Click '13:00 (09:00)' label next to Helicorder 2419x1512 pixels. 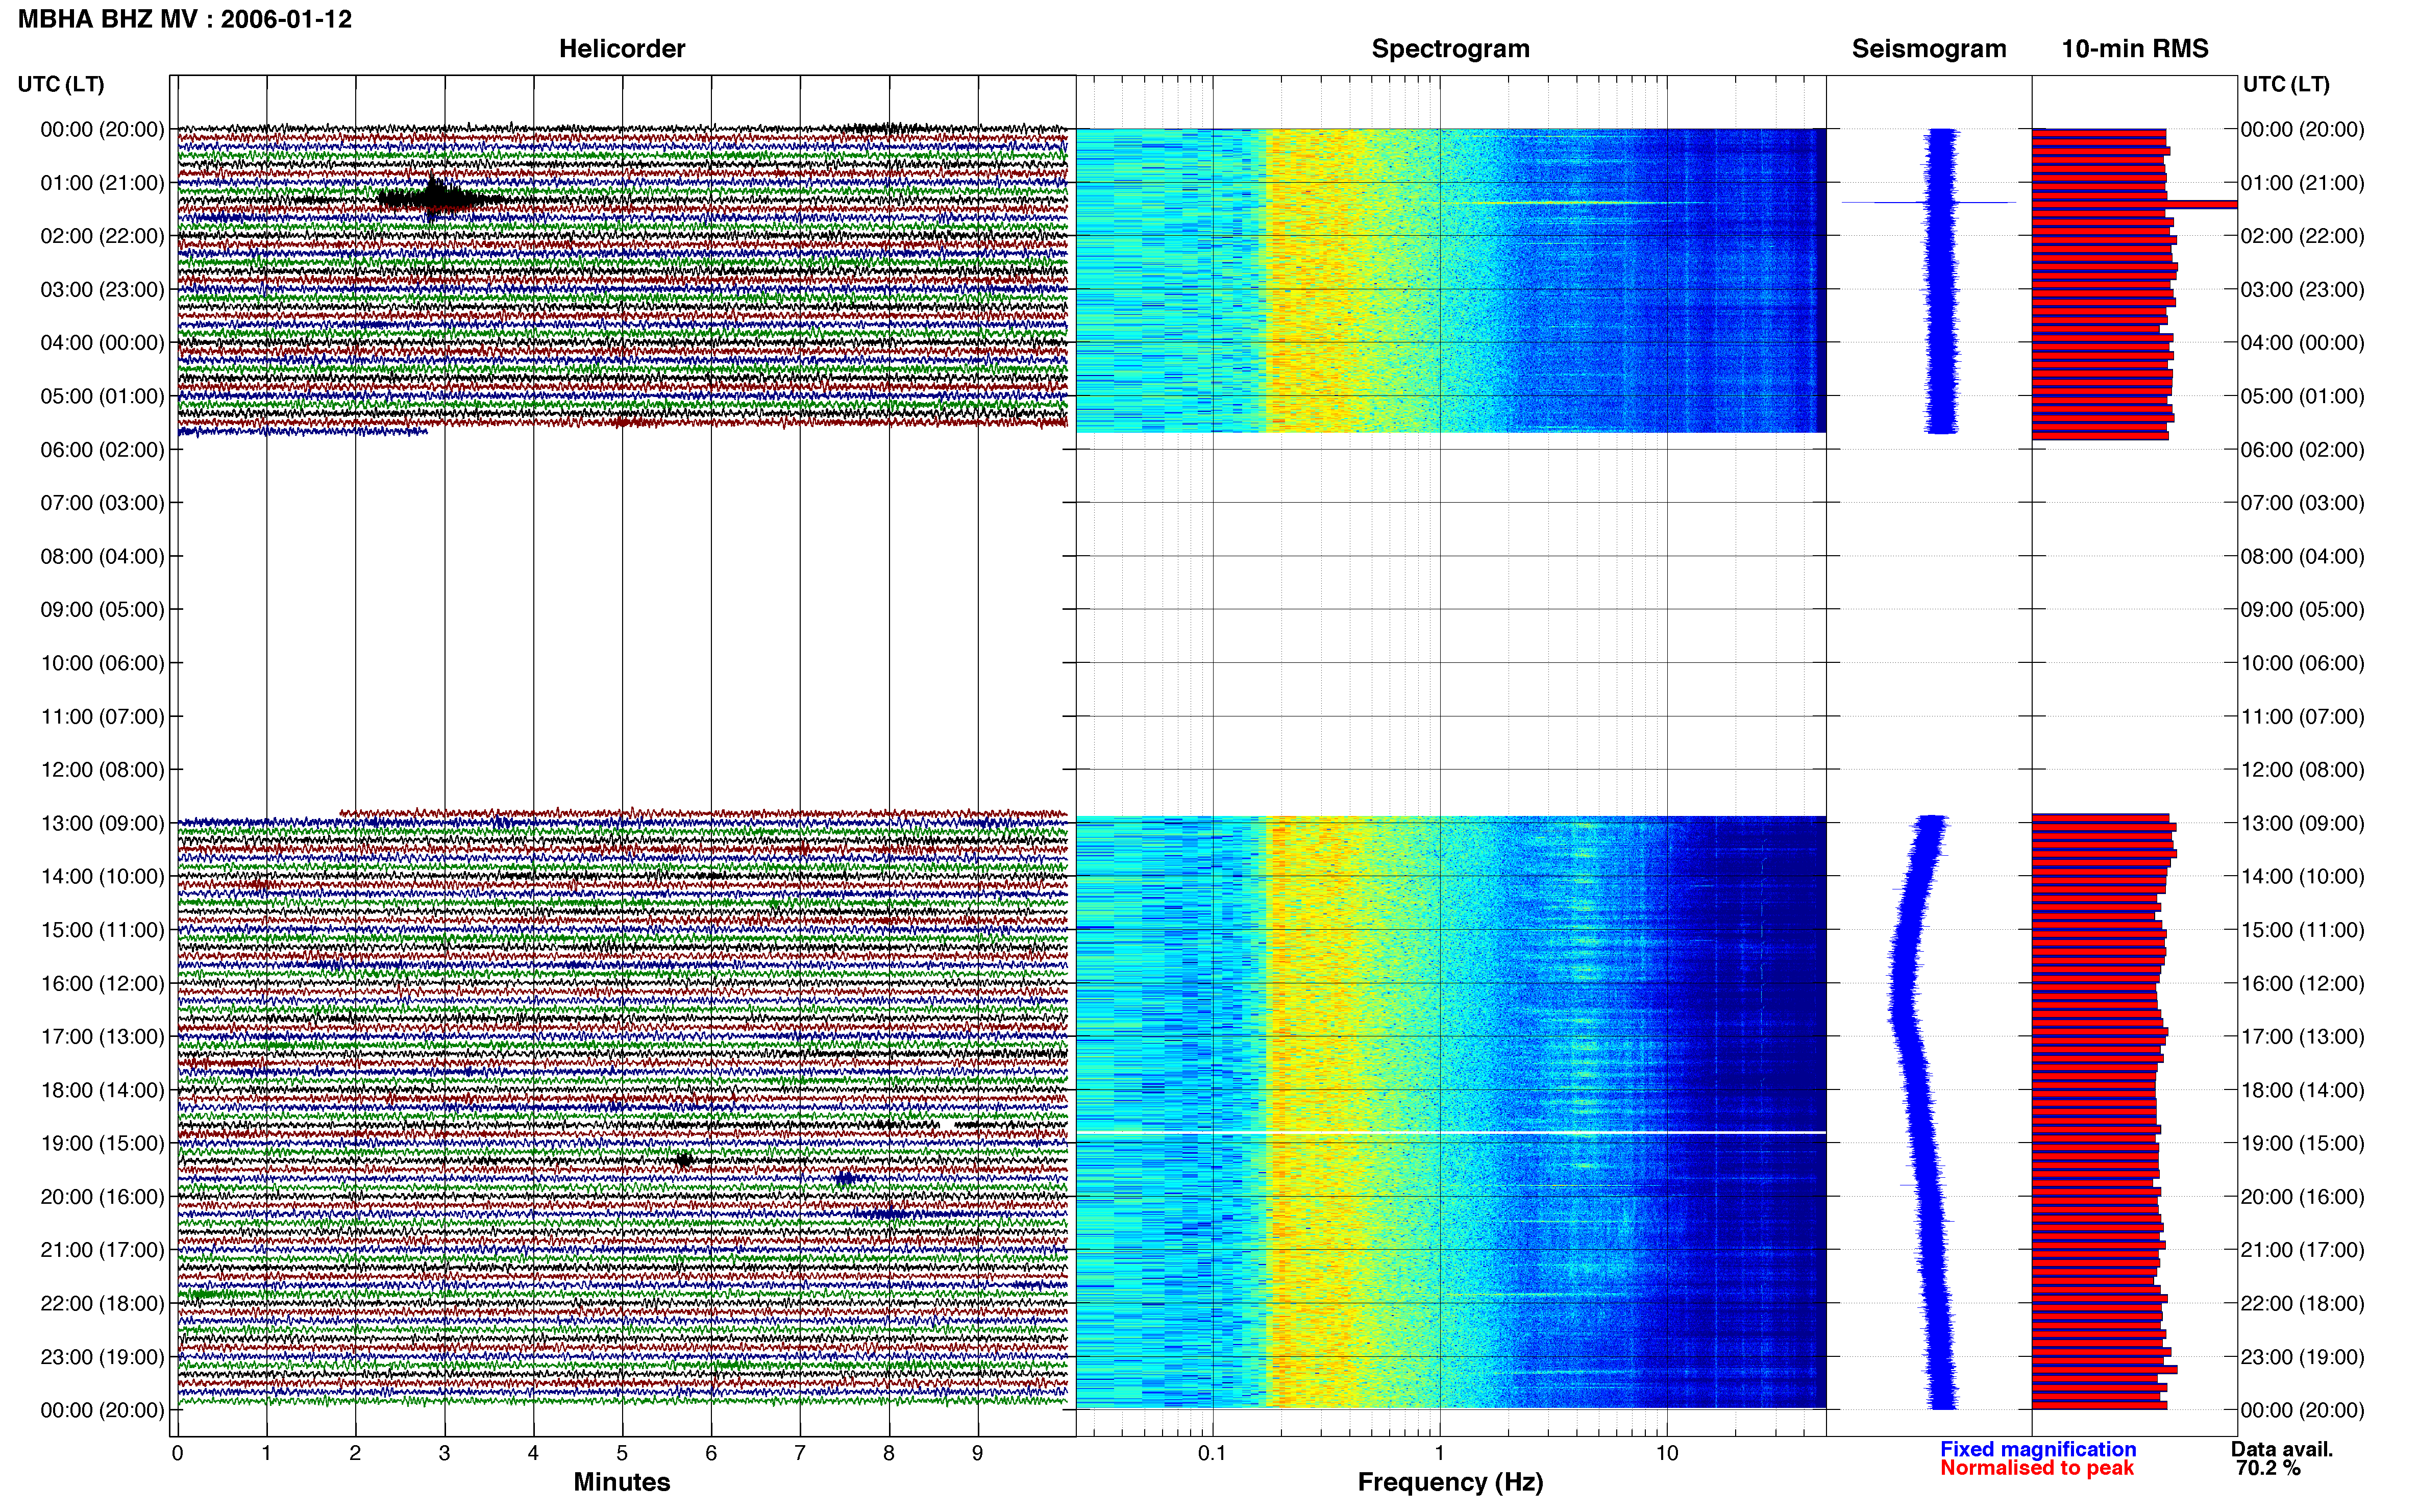click(102, 823)
